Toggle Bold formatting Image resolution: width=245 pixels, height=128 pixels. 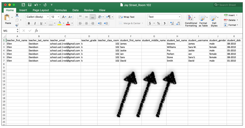[29, 23]
